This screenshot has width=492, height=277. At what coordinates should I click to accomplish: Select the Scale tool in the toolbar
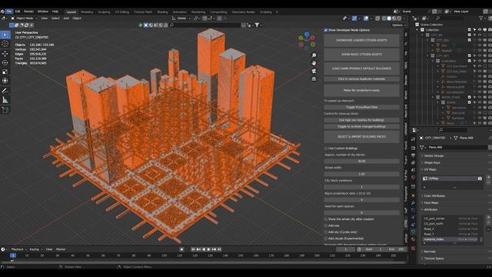pos(5,72)
